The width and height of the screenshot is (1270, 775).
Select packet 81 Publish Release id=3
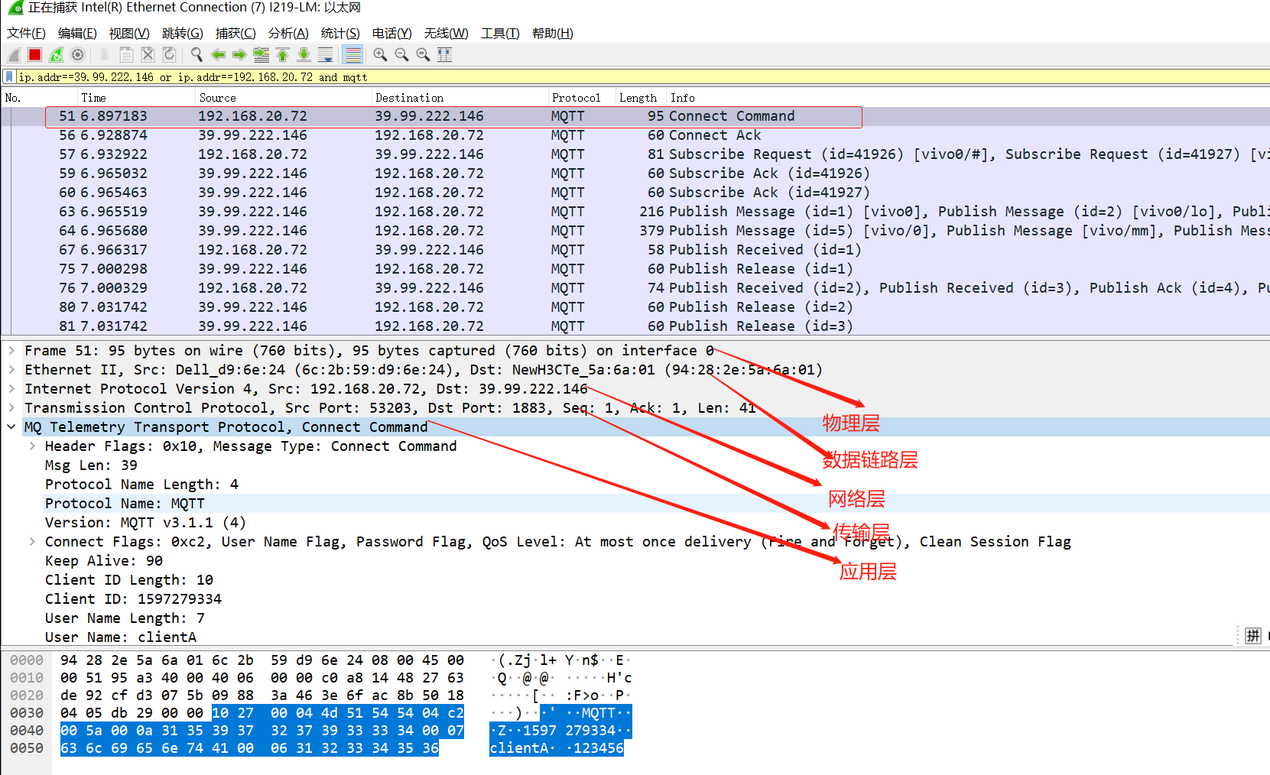coord(635,326)
